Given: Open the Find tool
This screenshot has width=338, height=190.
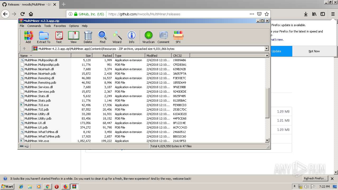Looking at the screenshot, I should pos(102,37).
